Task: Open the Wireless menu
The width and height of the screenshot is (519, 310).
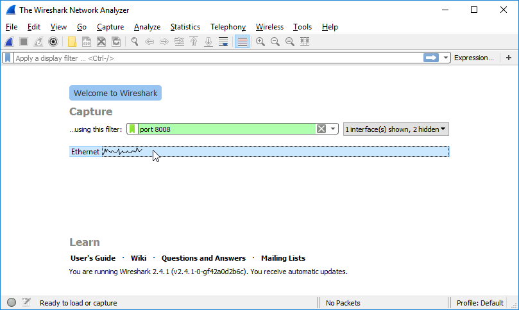Action: tap(269, 27)
